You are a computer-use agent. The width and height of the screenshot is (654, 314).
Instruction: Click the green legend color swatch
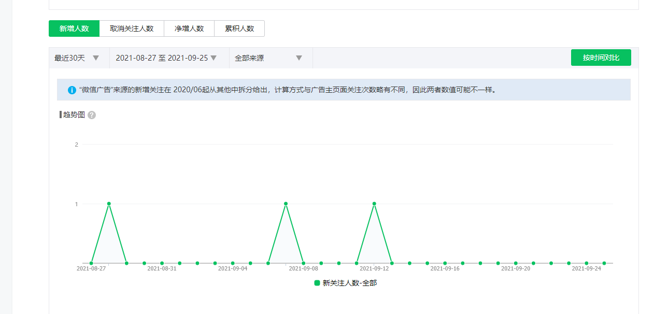317,283
